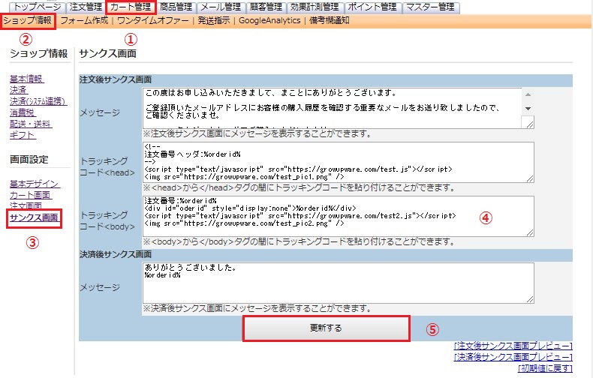Viewport: 593px width, 378px height.
Task: Open the ポイント管理 tab
Action: (372, 7)
